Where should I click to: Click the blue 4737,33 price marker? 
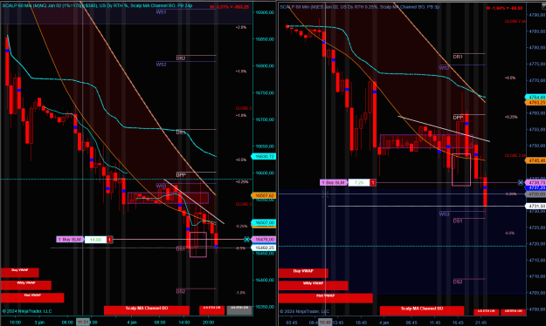tap(536, 187)
